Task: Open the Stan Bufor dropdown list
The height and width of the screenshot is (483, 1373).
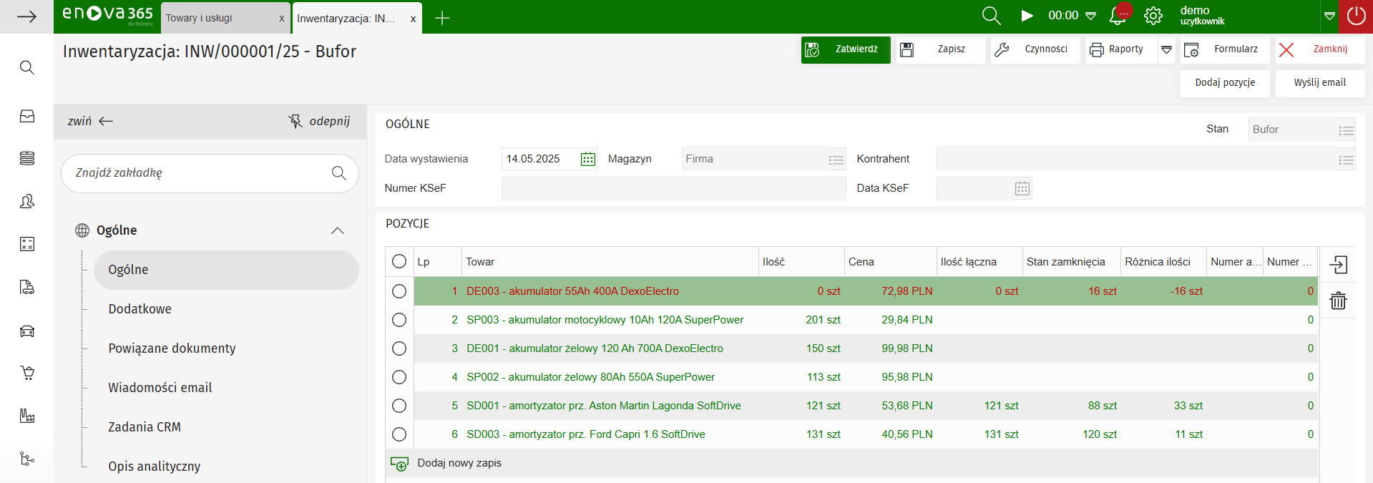Action: coord(1346,130)
